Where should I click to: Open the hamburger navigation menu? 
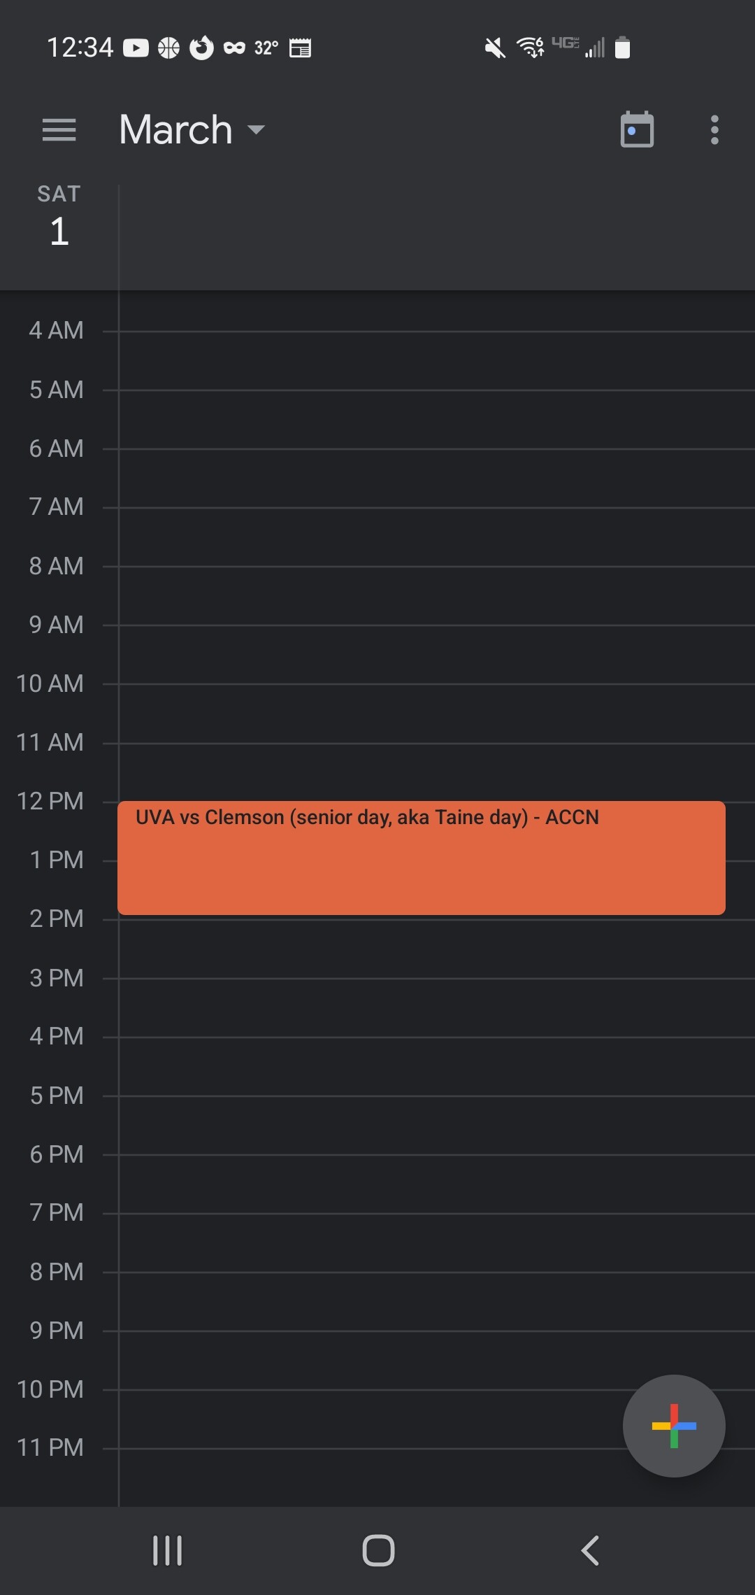59,130
